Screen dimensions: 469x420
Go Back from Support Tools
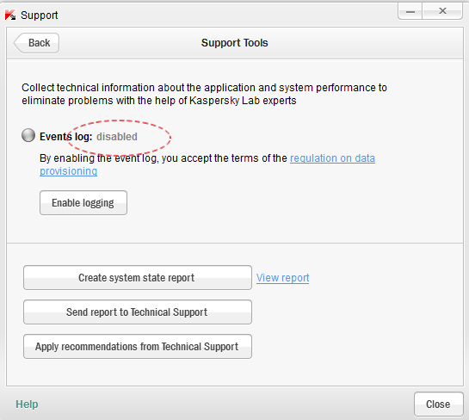pyautogui.click(x=36, y=43)
